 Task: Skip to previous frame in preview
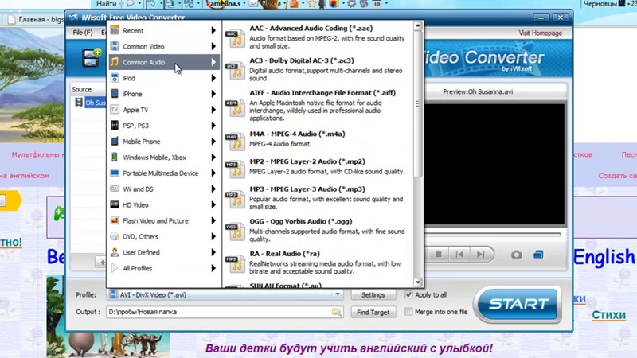pyautogui.click(x=459, y=255)
